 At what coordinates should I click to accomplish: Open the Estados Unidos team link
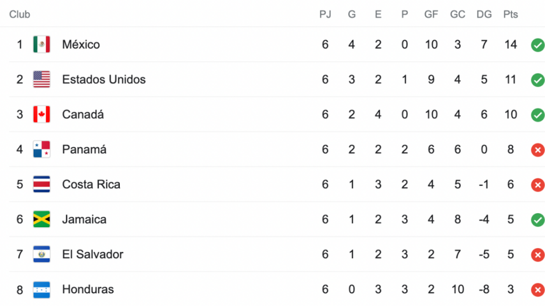point(104,80)
